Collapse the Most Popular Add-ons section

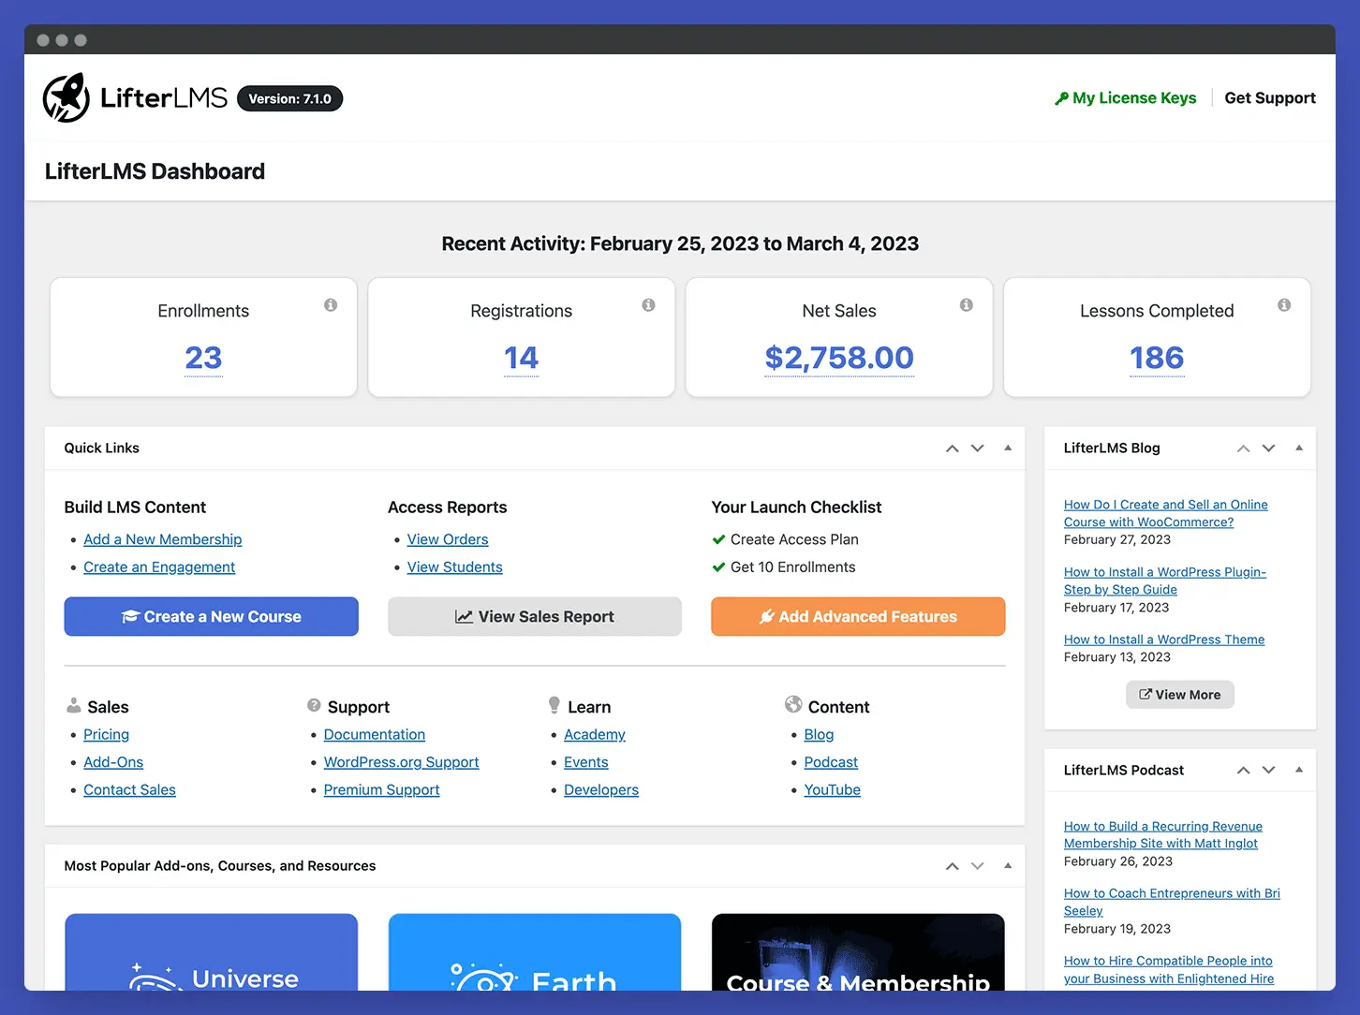(1009, 866)
